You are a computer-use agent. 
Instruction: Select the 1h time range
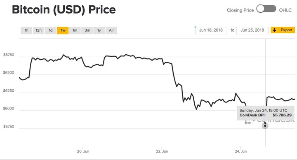coord(26,30)
